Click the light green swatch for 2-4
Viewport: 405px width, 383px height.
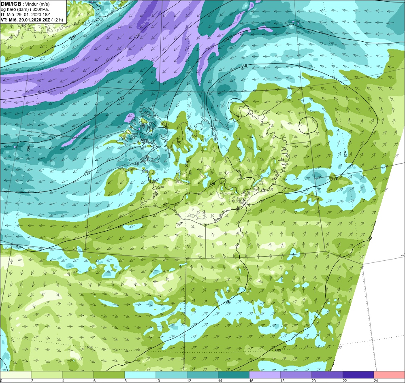(47, 375)
